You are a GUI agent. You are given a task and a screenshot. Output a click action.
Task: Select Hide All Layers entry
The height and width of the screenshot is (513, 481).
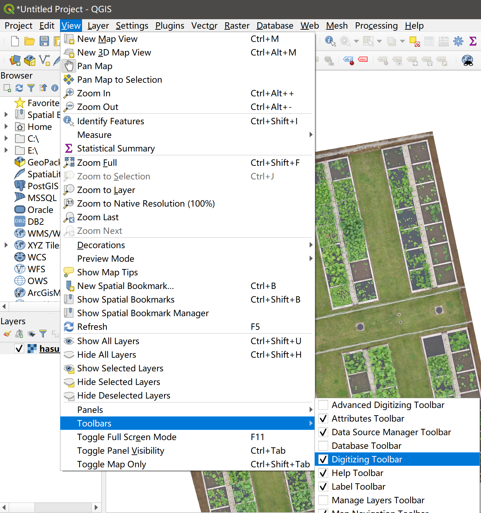click(x=188, y=355)
